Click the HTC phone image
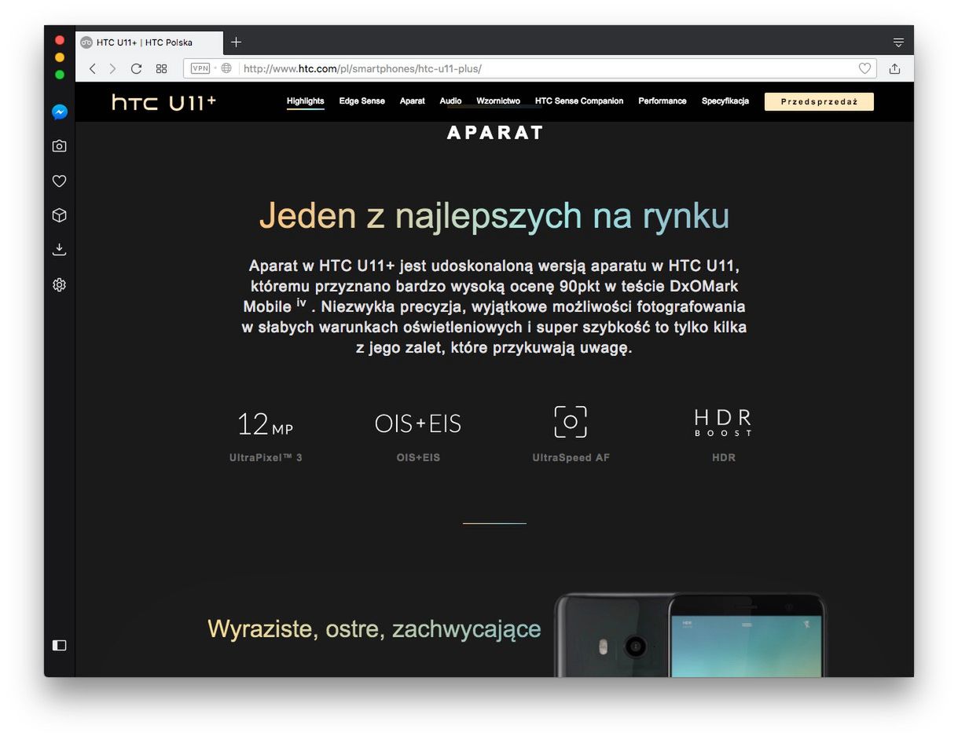This screenshot has width=958, height=740. pos(690,635)
